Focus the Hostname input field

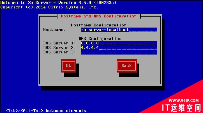click(x=119, y=30)
